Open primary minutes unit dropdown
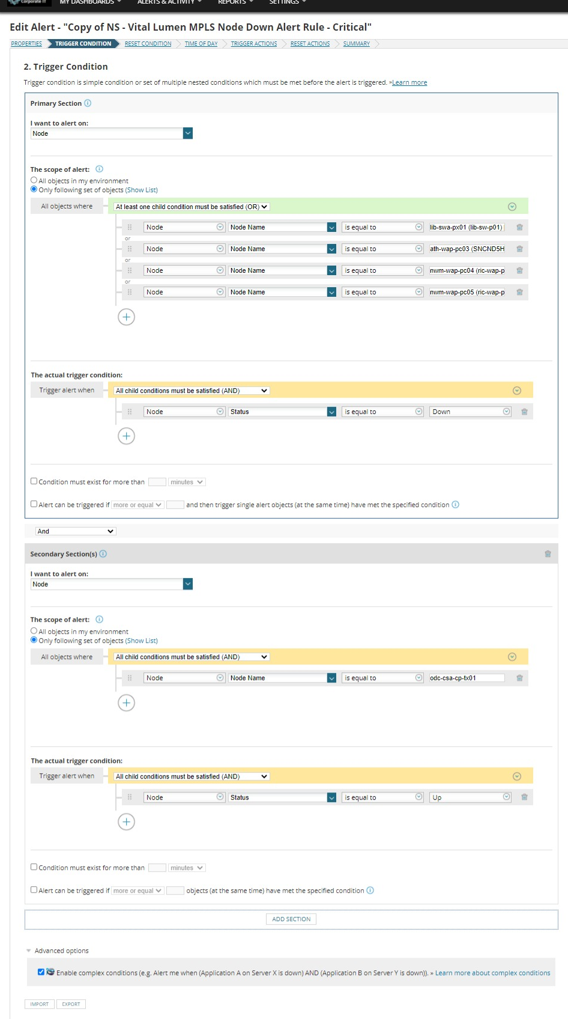 187,482
